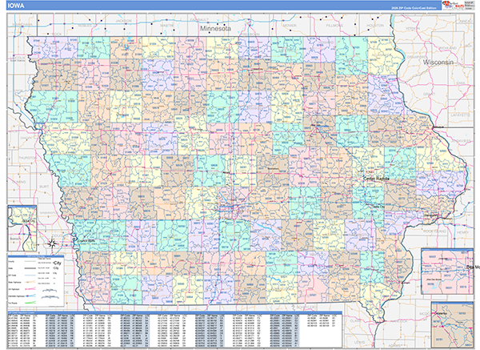The width and height of the screenshot is (480, 350).
Task: Click the 2024 ZIP Code ColorCast Edition subtitle
Action: (x=414, y=8)
